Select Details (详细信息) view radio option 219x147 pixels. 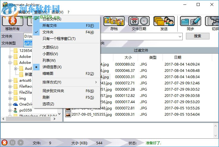pyautogui.click(x=66, y=67)
